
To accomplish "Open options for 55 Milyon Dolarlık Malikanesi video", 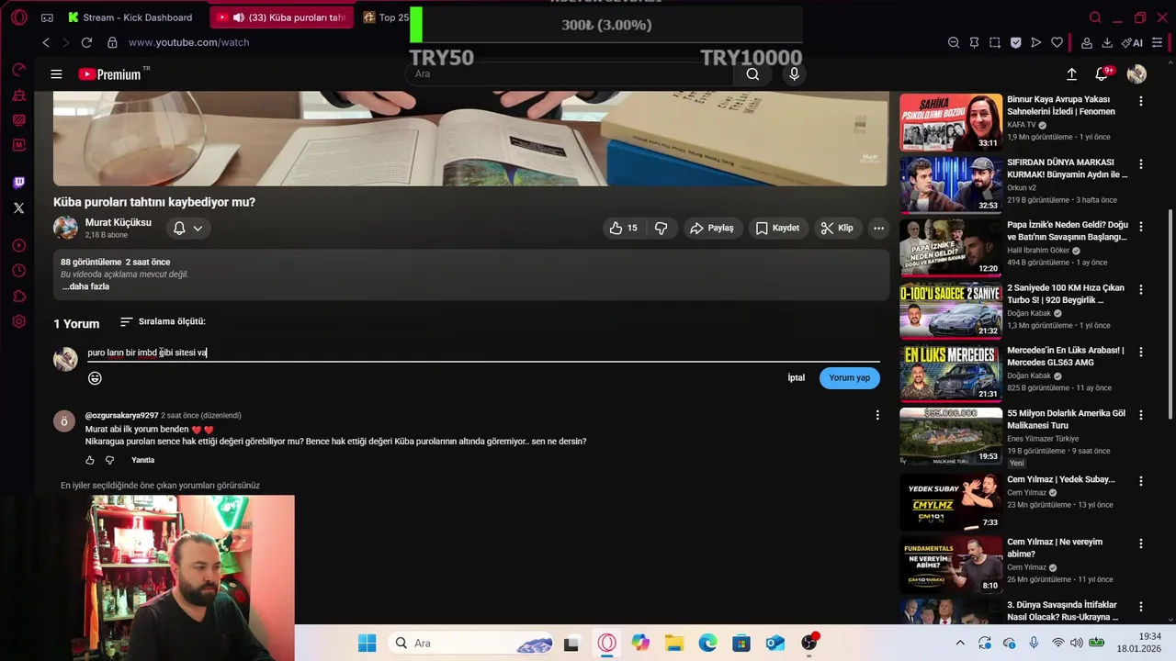I will [1141, 415].
